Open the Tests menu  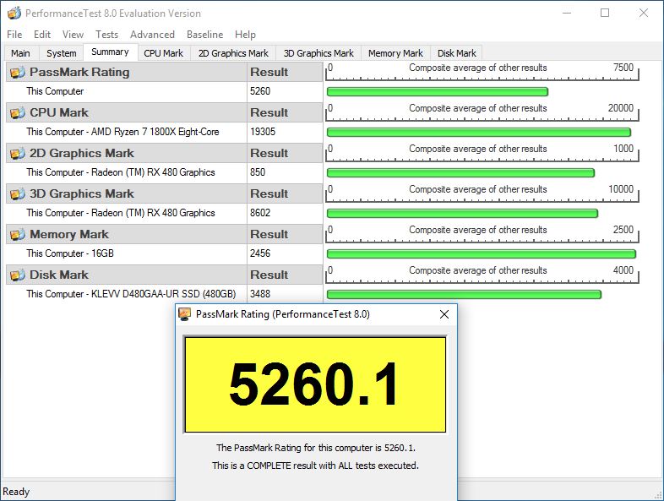click(106, 35)
